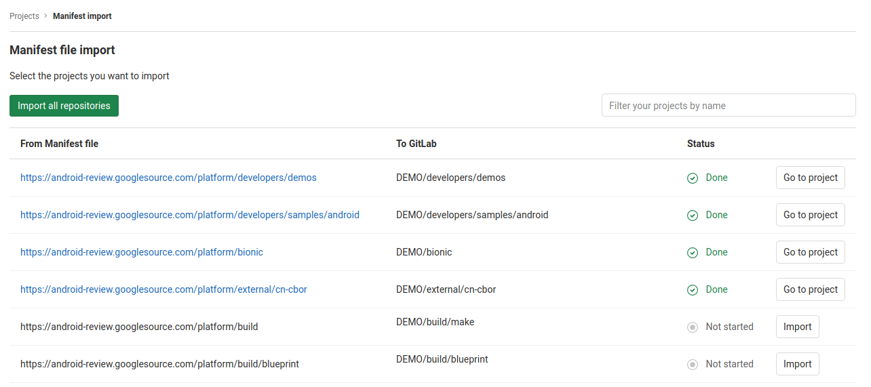The width and height of the screenshot is (871, 387).
Task: Open the platform/developers/samples/android source link
Action: pyautogui.click(x=190, y=215)
